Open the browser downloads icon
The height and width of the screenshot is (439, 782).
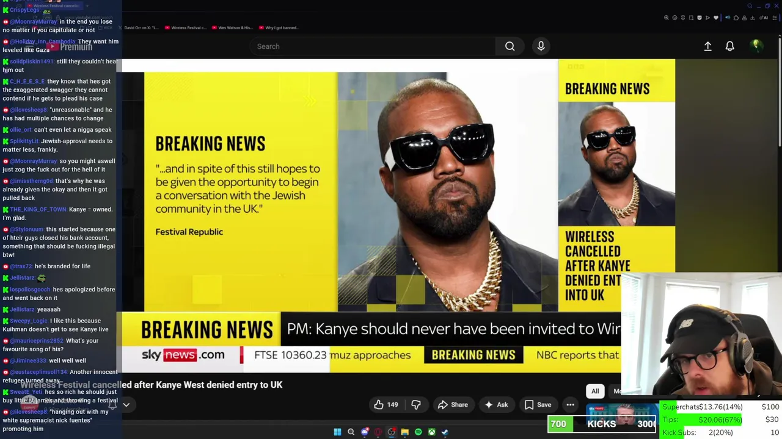pyautogui.click(x=753, y=18)
